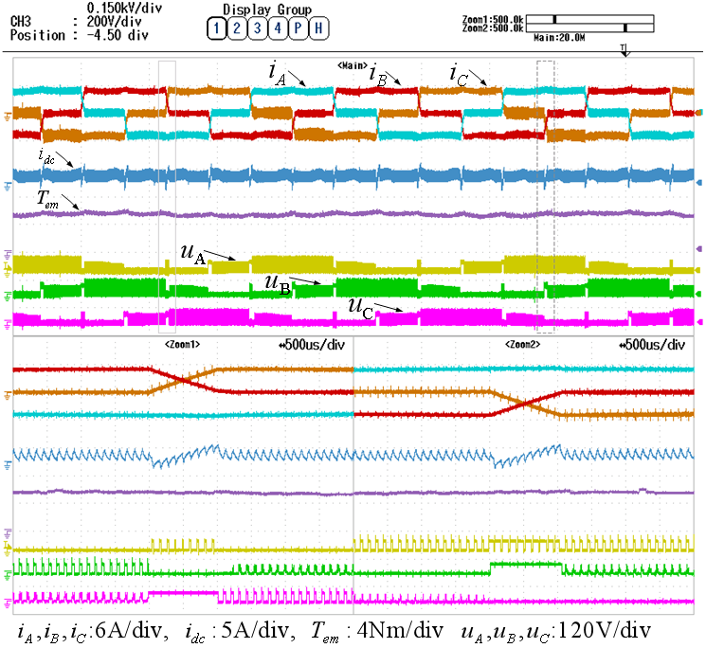Switch to Display Group 4
Screen dimensions: 706x648
point(277,28)
